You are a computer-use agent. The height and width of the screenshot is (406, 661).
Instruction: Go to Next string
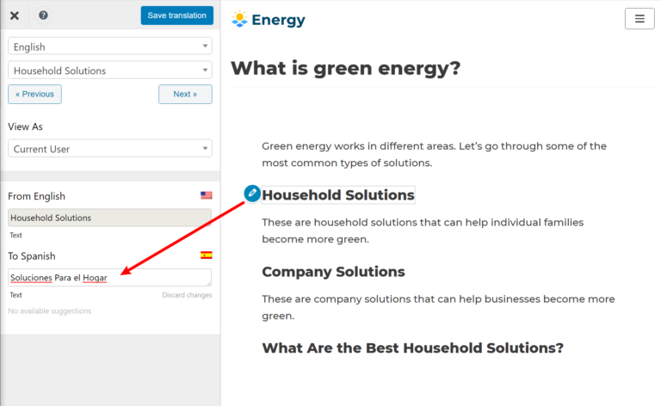tap(185, 94)
